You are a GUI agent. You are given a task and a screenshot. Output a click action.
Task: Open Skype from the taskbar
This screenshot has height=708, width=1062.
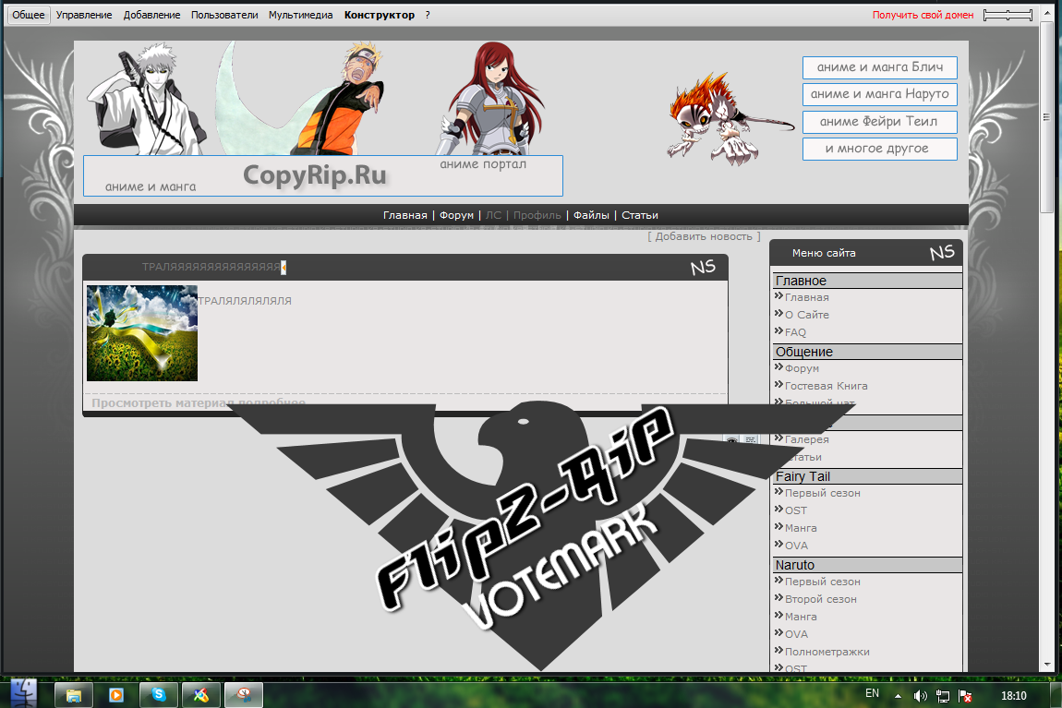tap(159, 695)
